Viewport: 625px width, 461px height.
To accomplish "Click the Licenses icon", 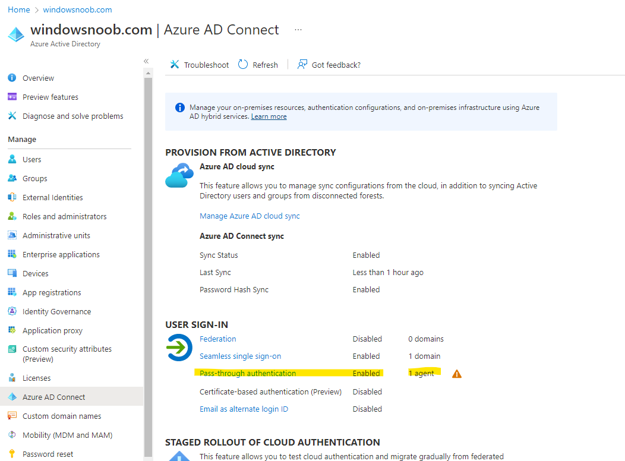I will (x=12, y=378).
